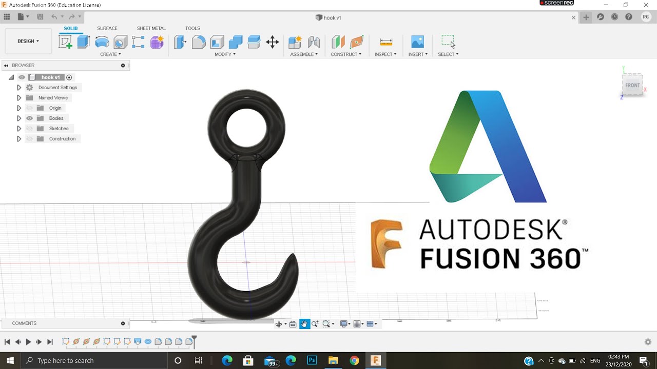The image size is (657, 369).
Task: Select the window Select tool
Action: coord(448,42)
